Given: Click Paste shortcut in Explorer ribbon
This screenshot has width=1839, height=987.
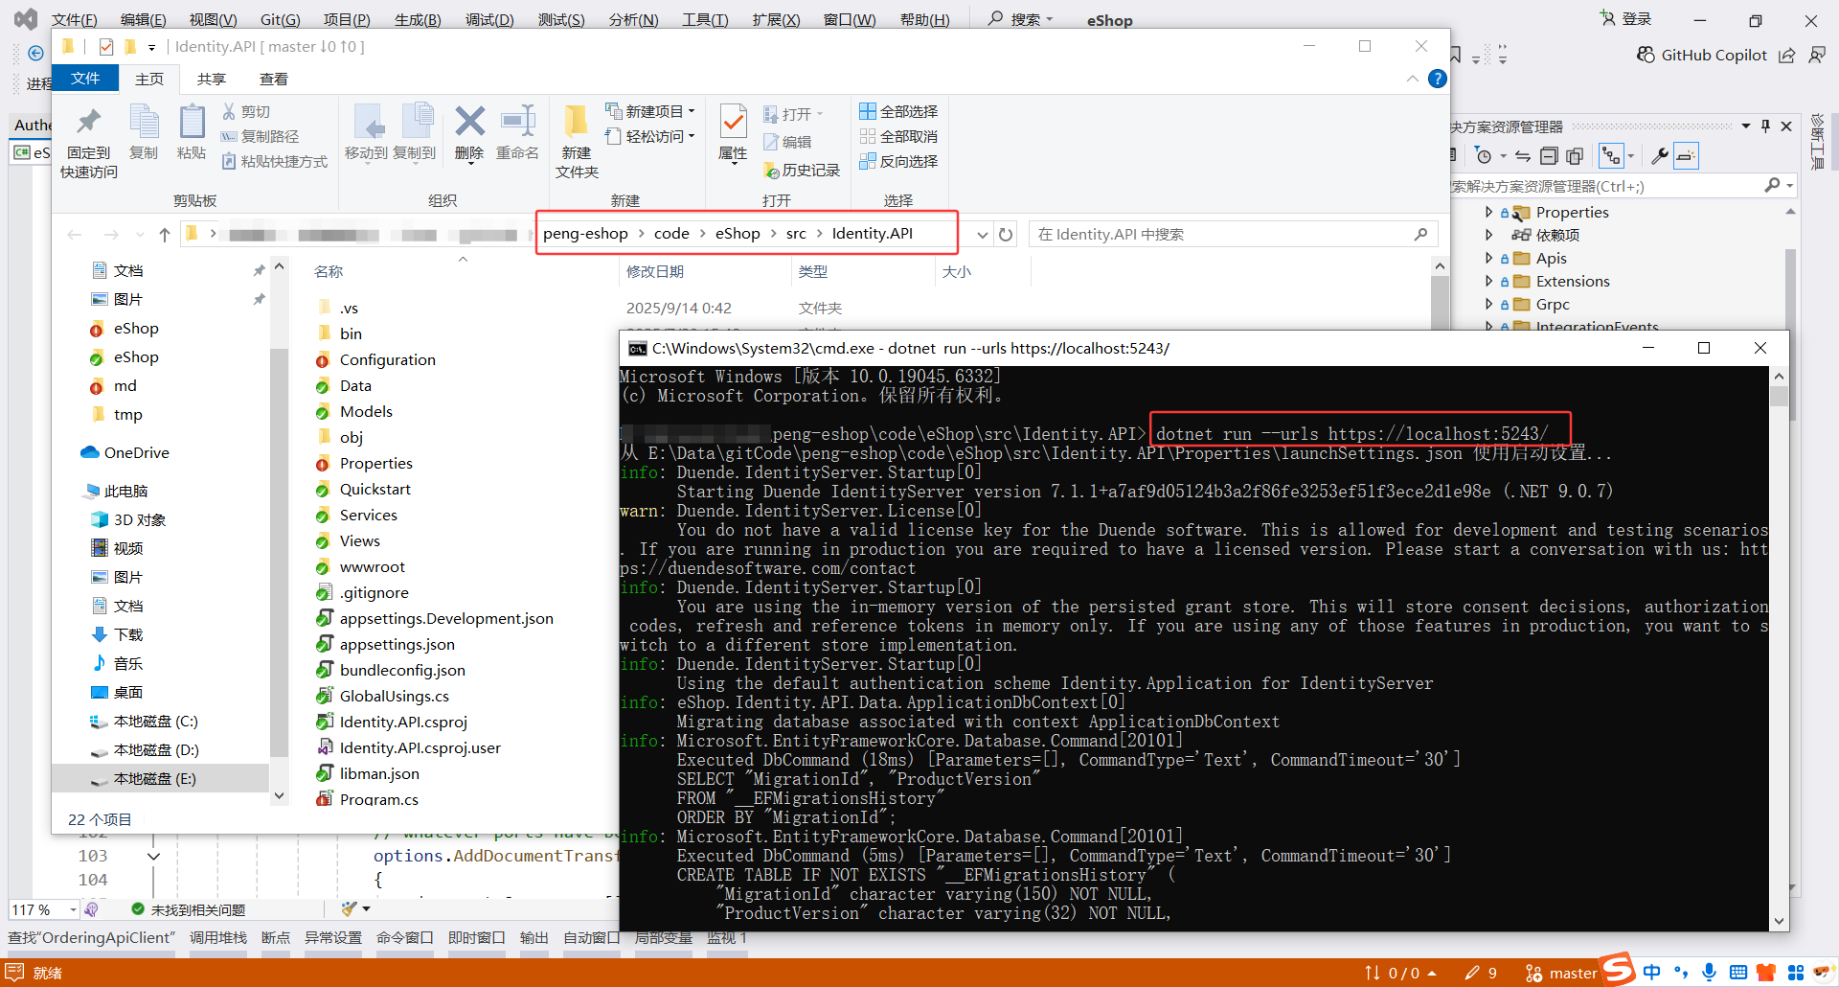Looking at the screenshot, I should [x=275, y=162].
